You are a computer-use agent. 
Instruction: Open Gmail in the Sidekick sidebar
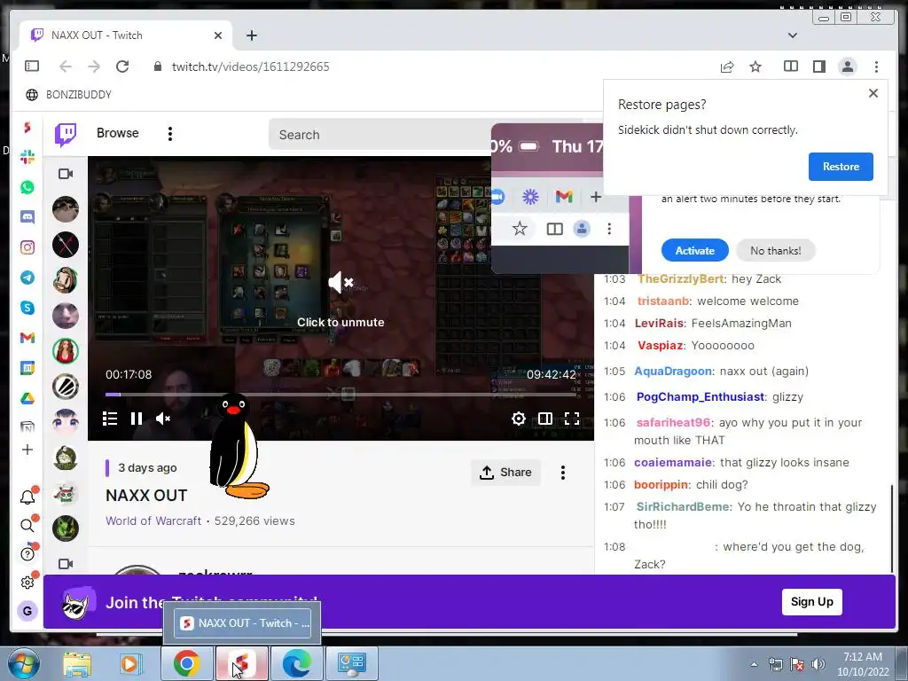click(x=27, y=338)
